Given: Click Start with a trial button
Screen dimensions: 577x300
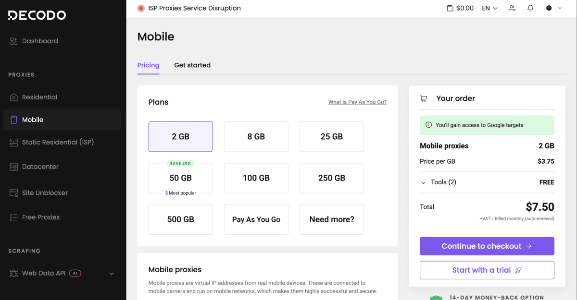Looking at the screenshot, I should [487, 270].
